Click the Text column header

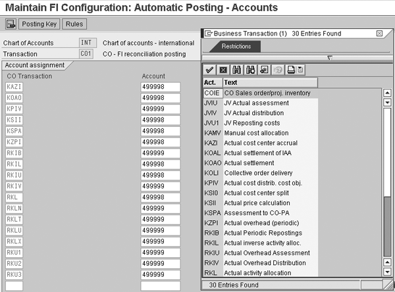coord(270,83)
